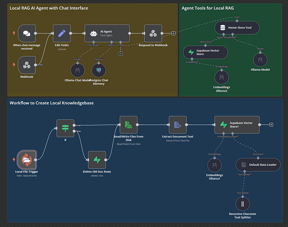This screenshot has width=288, height=227.
Task: Select the Read/Write Files from Disk node
Action: 128,124
